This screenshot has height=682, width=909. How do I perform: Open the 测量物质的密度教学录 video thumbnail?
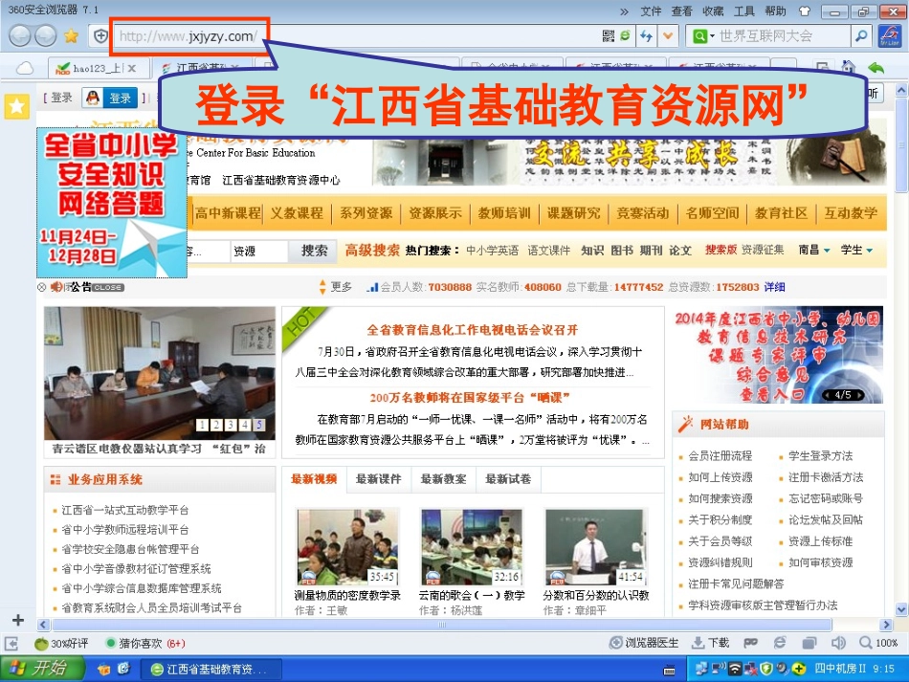347,547
